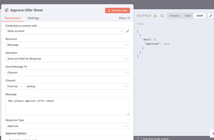Click the lightbulb feedback icon

click(x=138, y=138)
